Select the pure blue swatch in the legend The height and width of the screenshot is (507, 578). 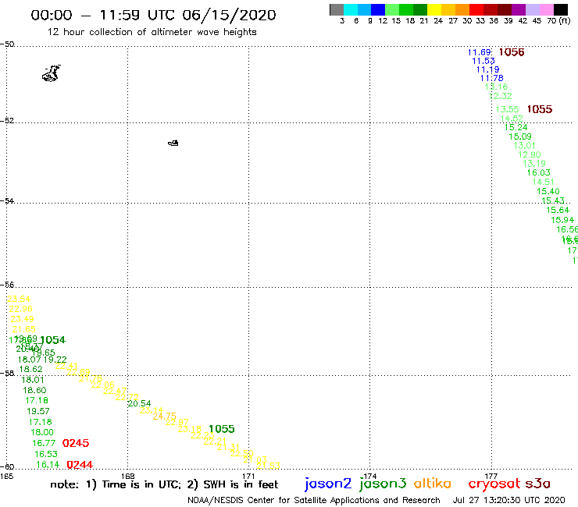tap(378, 9)
